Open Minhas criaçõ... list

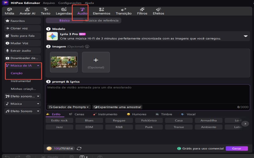click(x=23, y=89)
